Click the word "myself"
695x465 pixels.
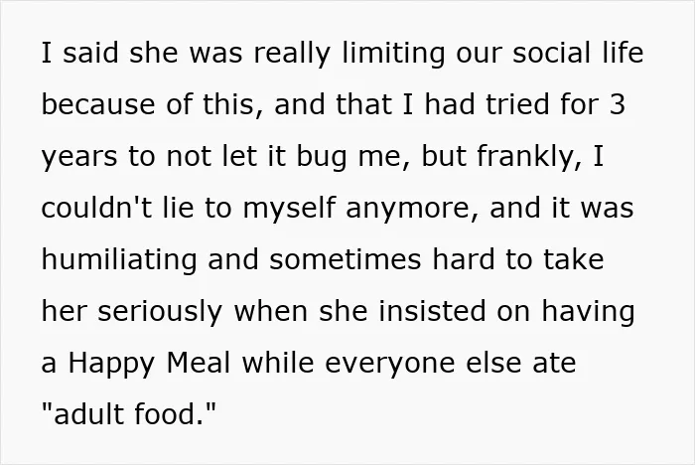click(289, 208)
